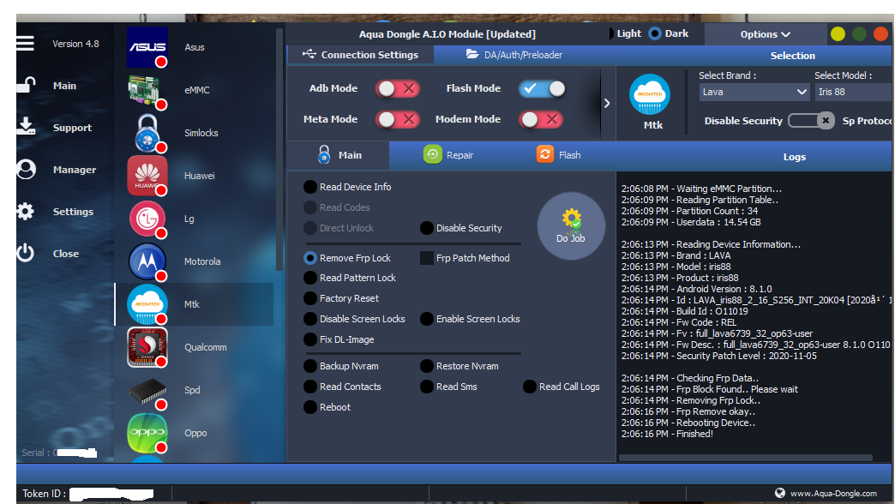Switch to the Repair tab
This screenshot has height=504, width=895.
tap(448, 154)
